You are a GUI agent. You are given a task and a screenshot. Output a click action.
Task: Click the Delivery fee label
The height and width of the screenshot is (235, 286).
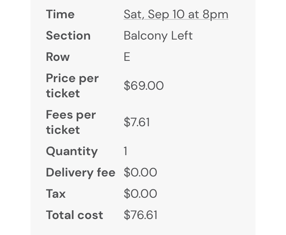80,173
